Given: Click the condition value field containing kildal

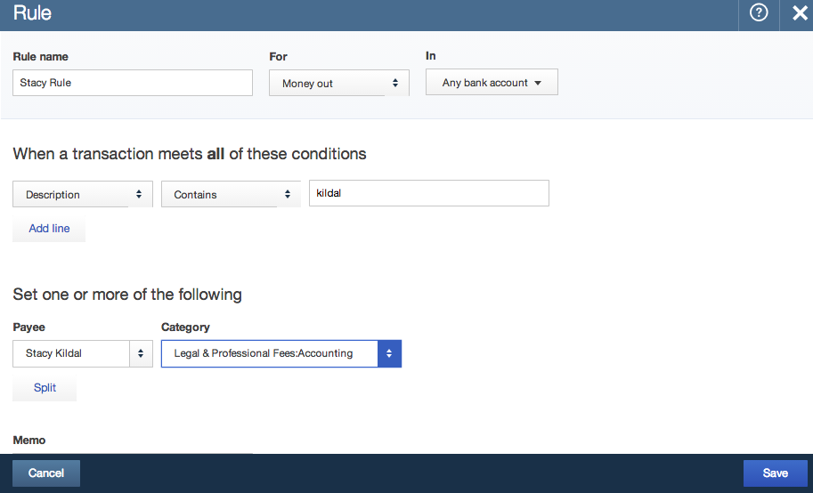Looking at the screenshot, I should 429,193.
